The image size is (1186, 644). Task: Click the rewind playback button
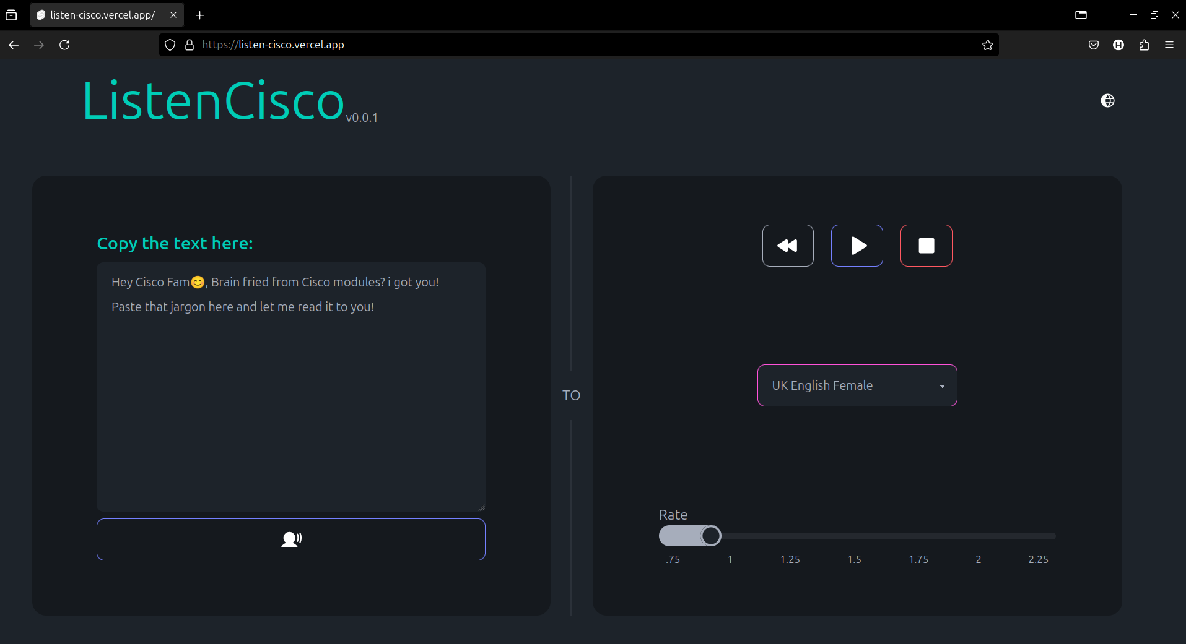(788, 246)
